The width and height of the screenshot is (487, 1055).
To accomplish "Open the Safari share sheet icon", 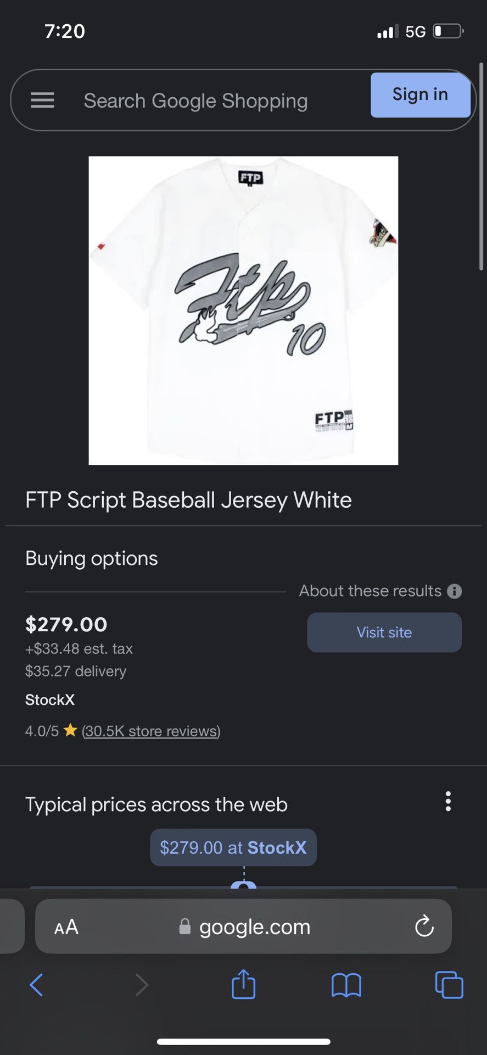I will coord(243,984).
